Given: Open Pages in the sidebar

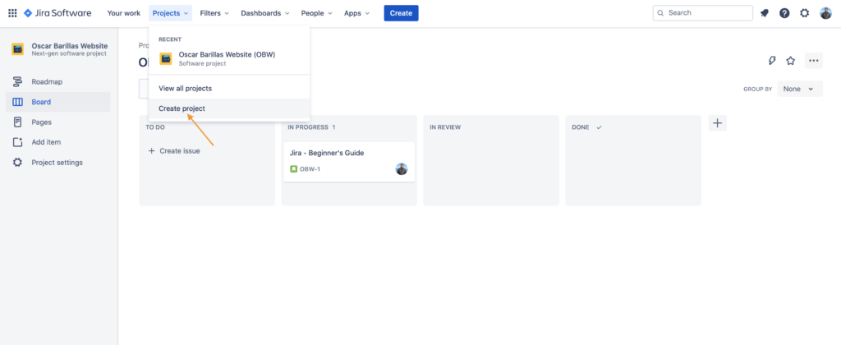Looking at the screenshot, I should tap(58, 122).
